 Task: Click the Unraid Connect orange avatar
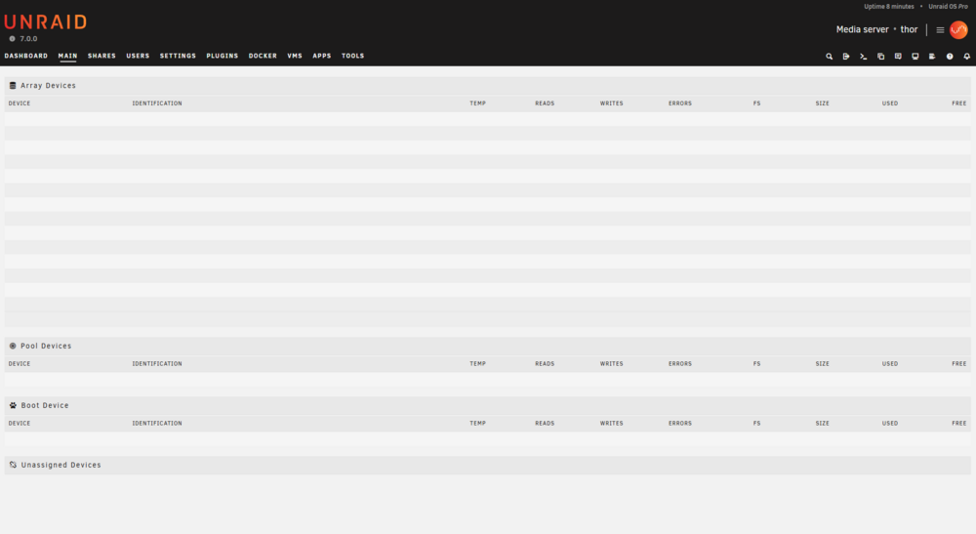[958, 30]
